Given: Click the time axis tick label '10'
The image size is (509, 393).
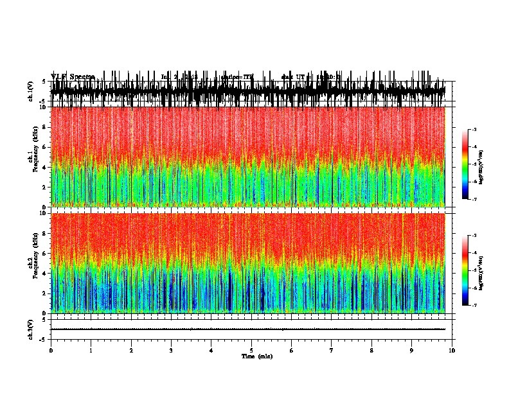Looking at the screenshot, I should pyautogui.click(x=452, y=351).
